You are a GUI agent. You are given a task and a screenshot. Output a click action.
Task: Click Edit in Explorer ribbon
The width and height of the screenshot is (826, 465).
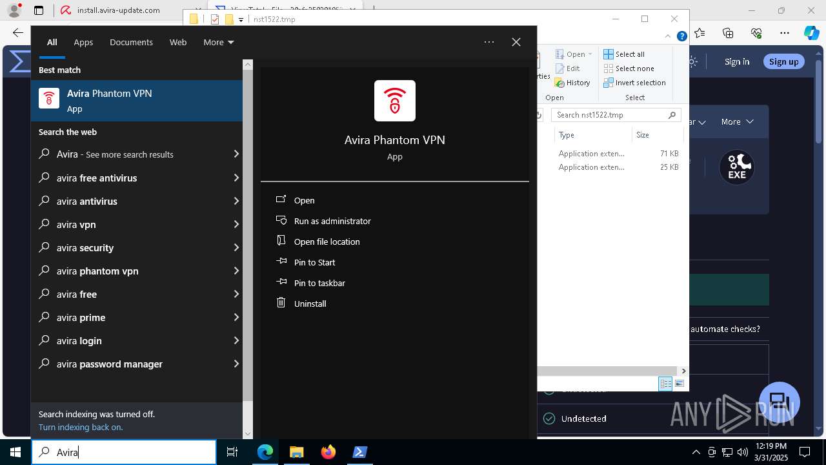click(x=567, y=68)
